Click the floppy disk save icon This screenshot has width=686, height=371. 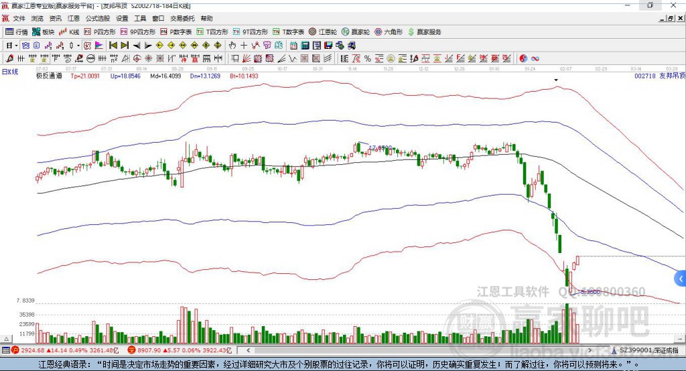click(x=328, y=46)
